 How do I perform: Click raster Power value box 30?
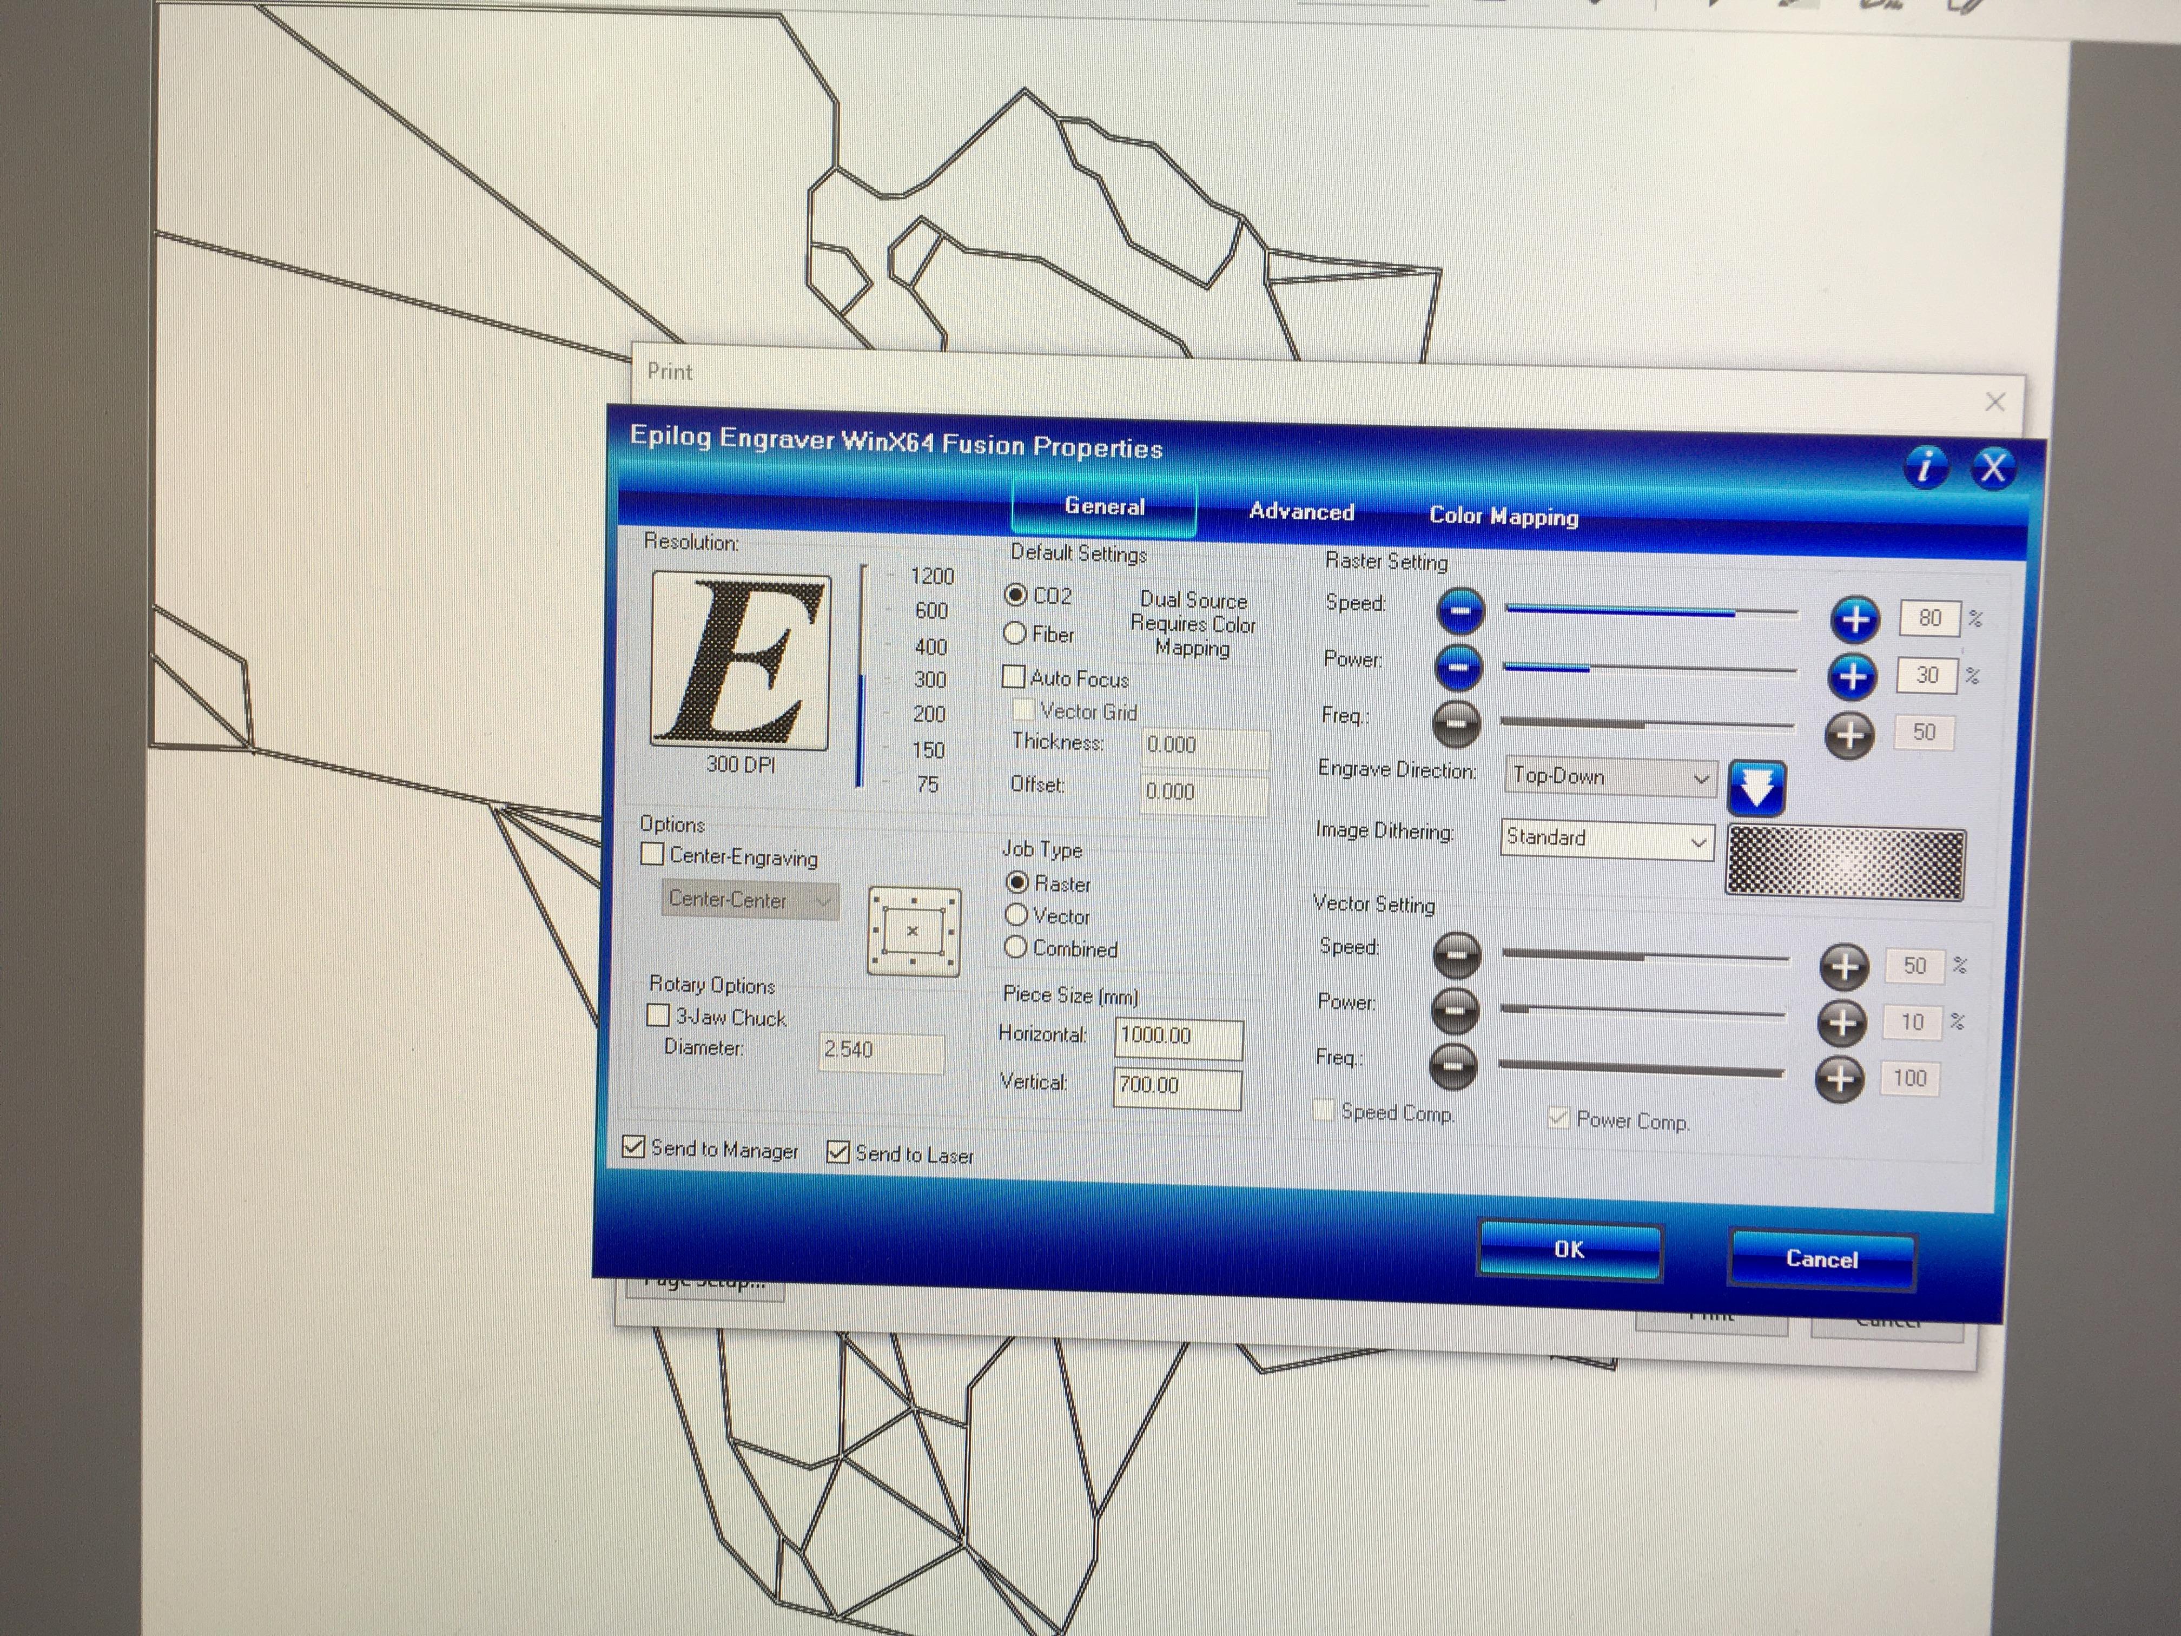(1927, 676)
